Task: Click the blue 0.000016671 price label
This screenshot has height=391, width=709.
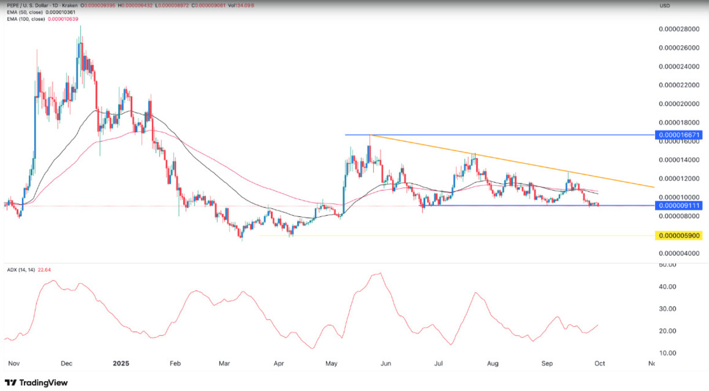Action: [x=679, y=135]
